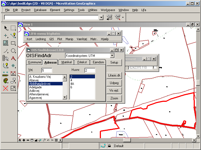Image resolution: width=201 pixels, height=150 pixels.
Task: Select the Modify Element tool
Action: coord(13,88)
